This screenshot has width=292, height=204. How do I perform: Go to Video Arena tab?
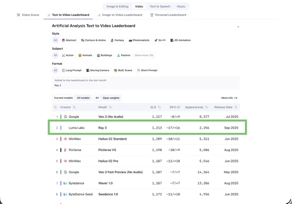point(28,15)
